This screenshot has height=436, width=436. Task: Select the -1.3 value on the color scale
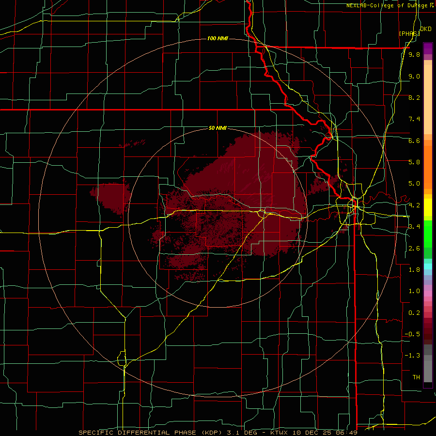[x=412, y=356]
